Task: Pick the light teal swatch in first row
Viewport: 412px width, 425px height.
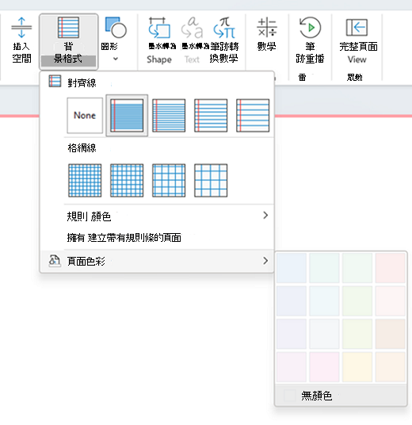Action: (324, 268)
